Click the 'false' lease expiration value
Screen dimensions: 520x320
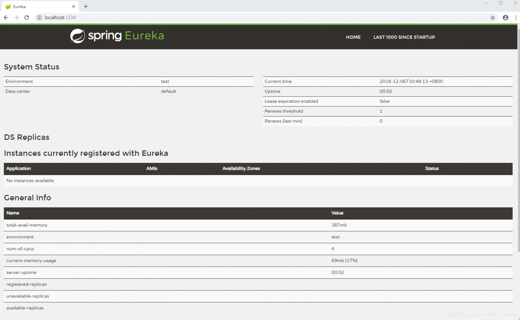[x=385, y=101]
